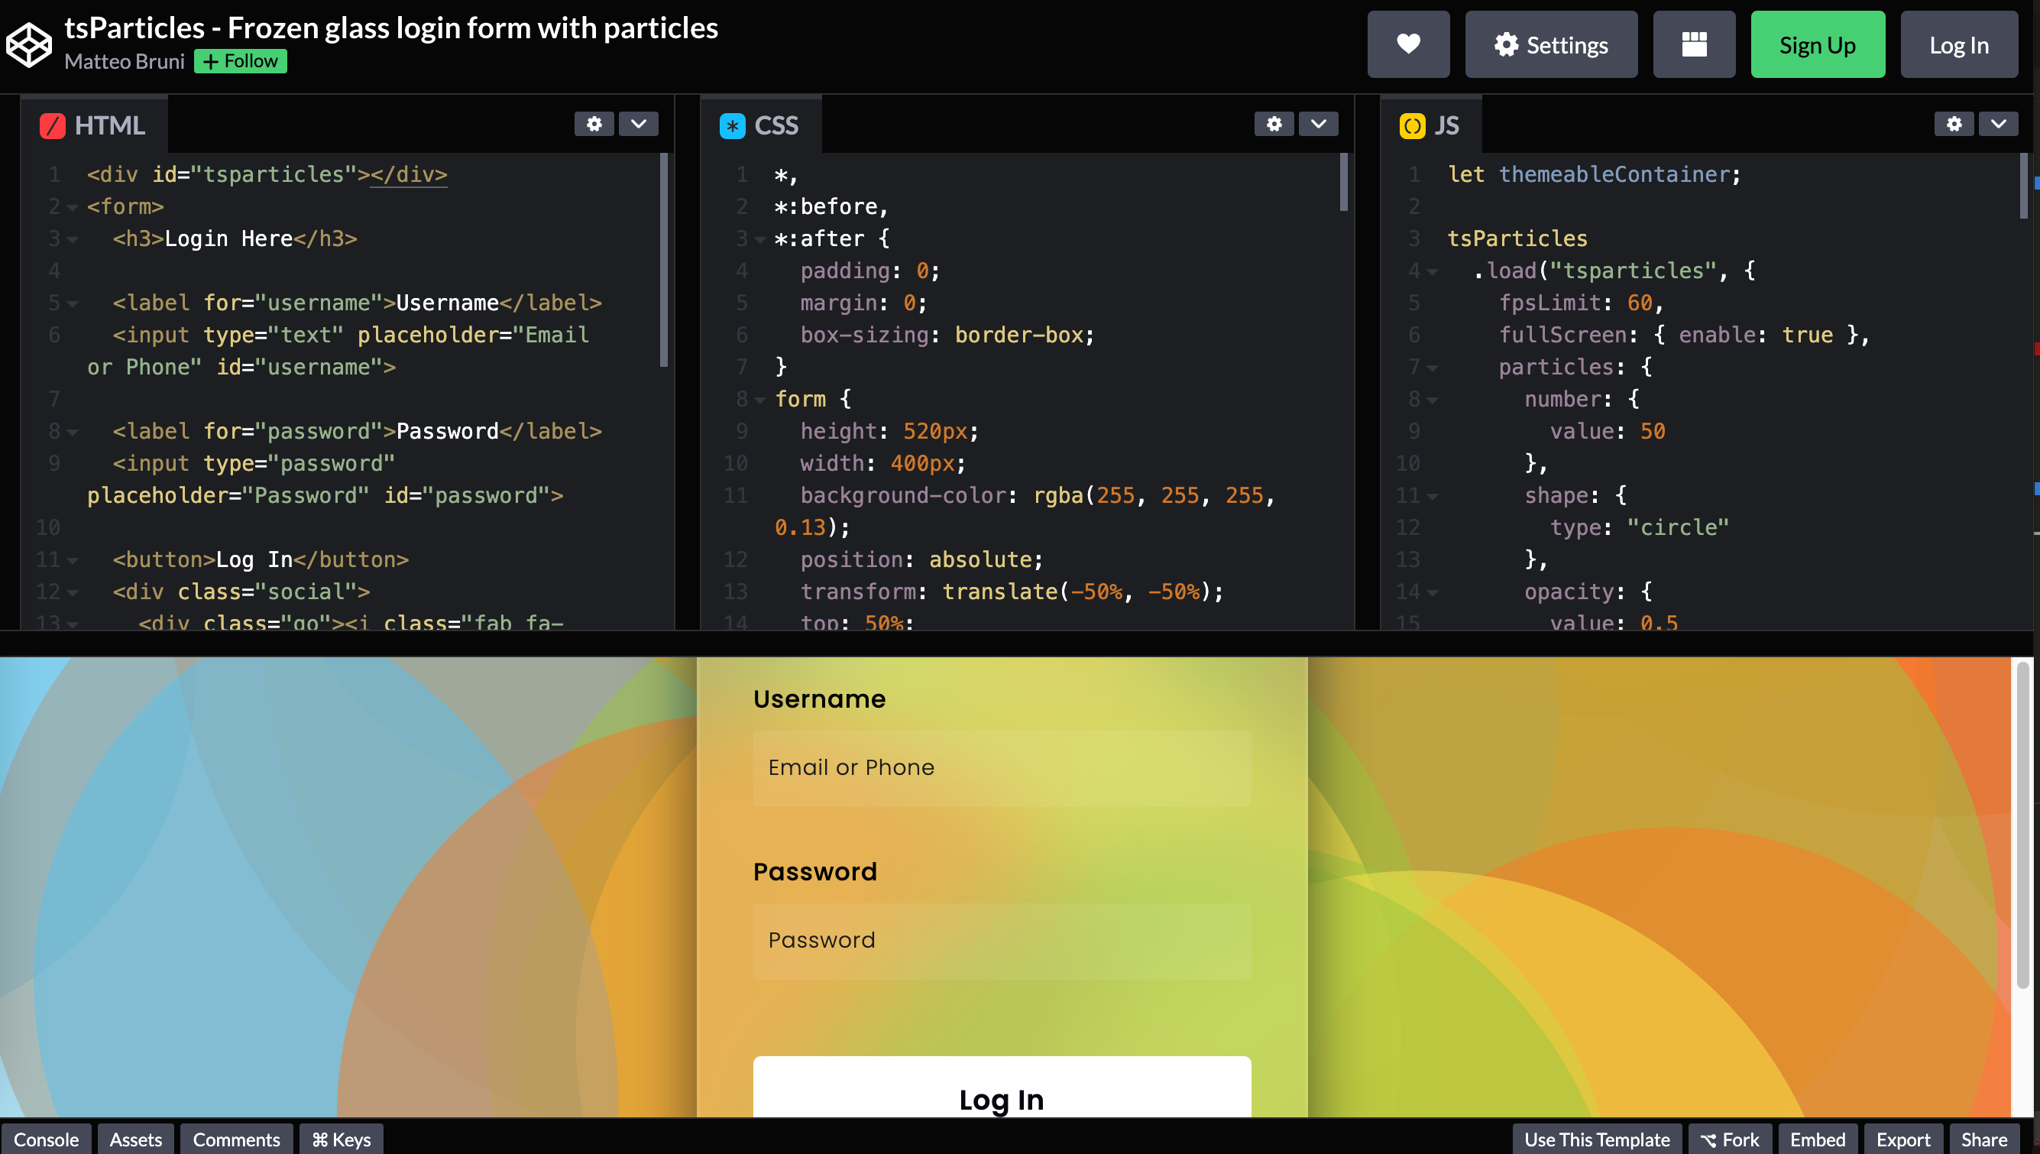Click the Email or Phone input field
This screenshot has width=2040, height=1154.
point(1002,767)
